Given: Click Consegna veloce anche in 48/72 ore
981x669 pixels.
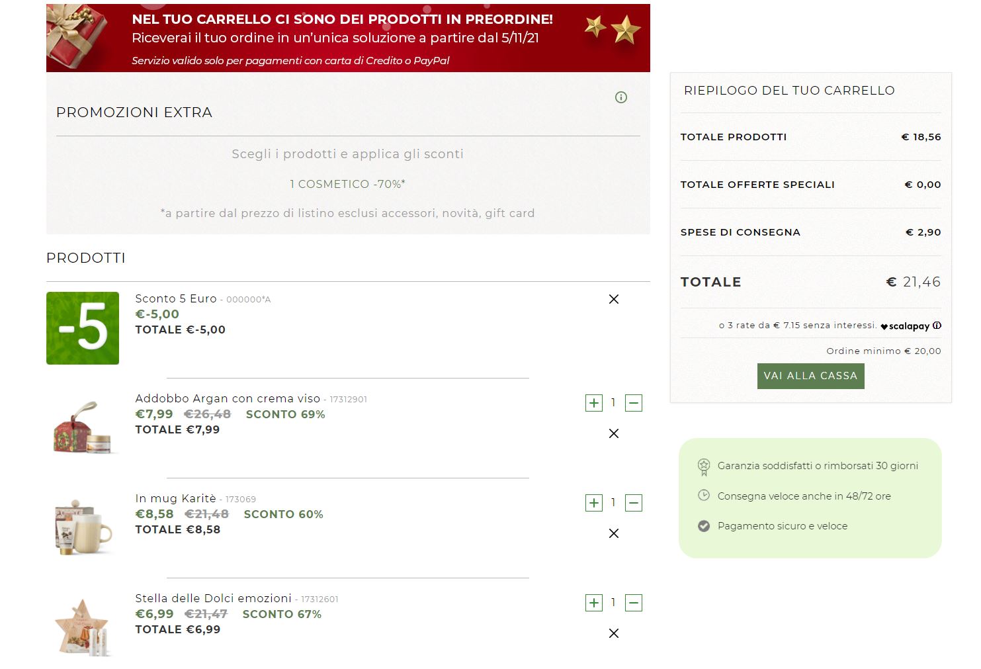Looking at the screenshot, I should click(804, 496).
